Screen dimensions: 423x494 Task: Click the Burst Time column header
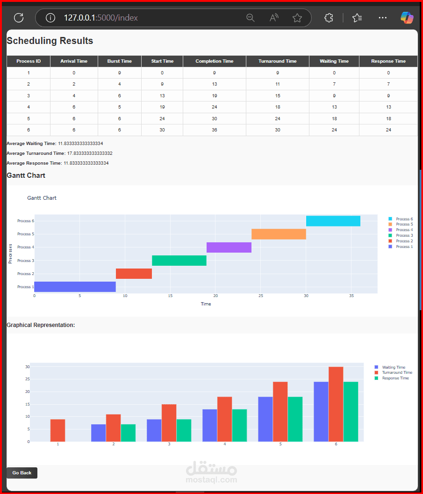coord(120,61)
